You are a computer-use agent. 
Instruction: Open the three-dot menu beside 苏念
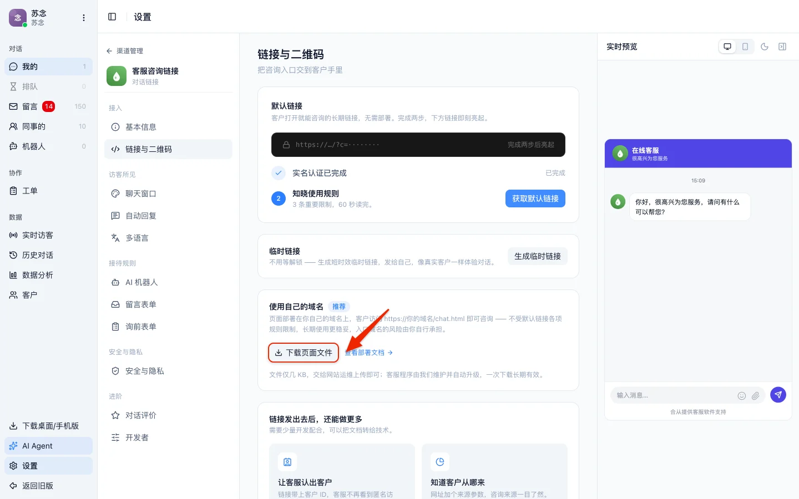pos(84,18)
